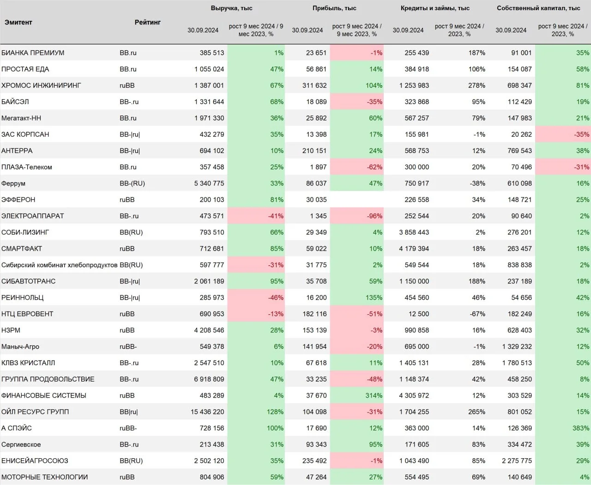Screen dimensions: 591x485
Task: Select the "Выручка, тыс" group header
Action: click(x=231, y=8)
